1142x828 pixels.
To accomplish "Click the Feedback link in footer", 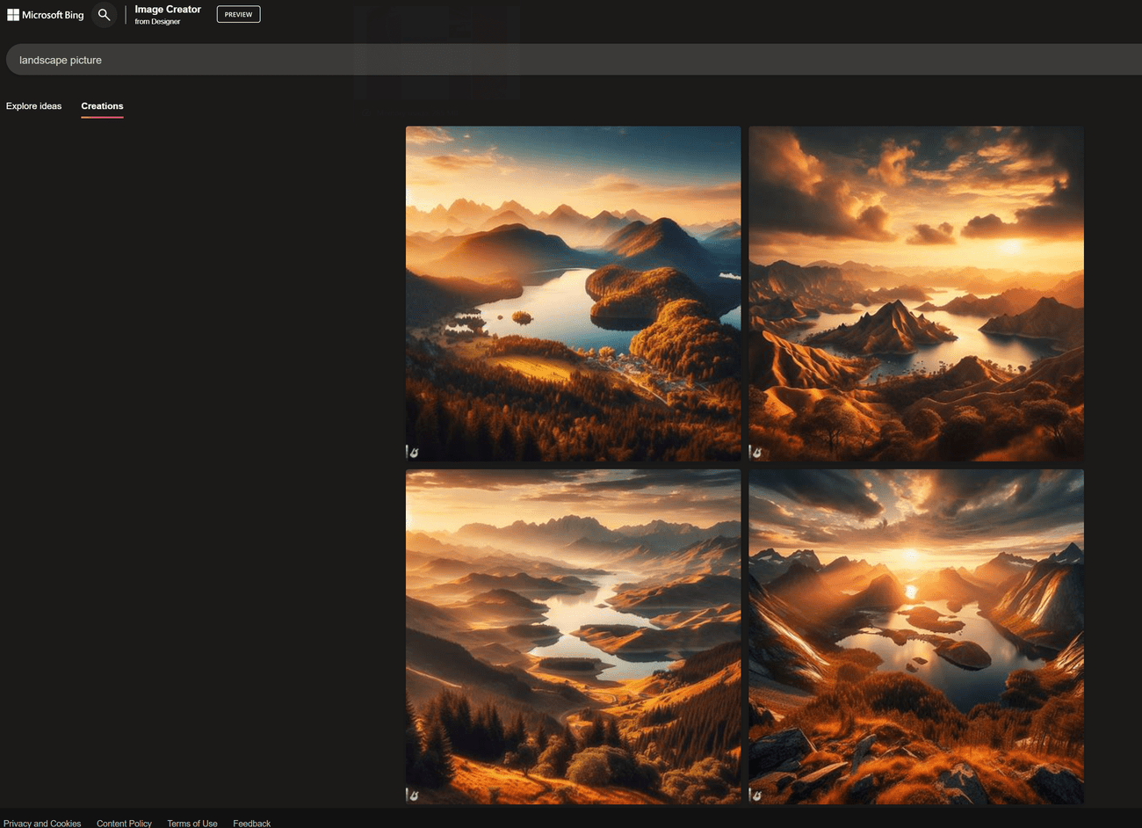I will pyautogui.click(x=251, y=823).
